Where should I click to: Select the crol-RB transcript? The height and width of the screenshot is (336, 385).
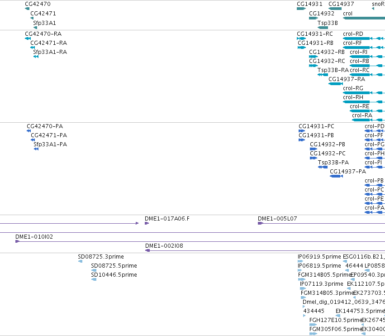pyautogui.click(x=360, y=61)
